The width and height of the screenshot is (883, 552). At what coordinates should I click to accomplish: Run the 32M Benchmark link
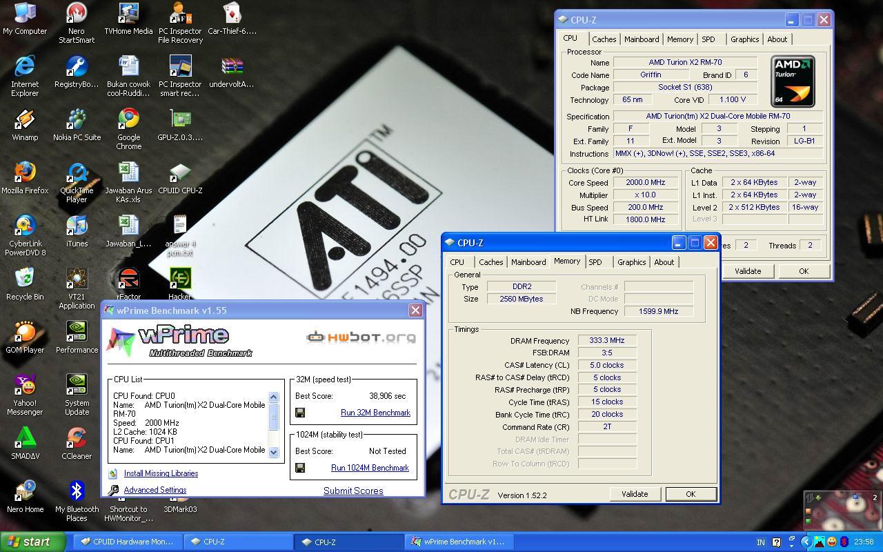coord(375,413)
